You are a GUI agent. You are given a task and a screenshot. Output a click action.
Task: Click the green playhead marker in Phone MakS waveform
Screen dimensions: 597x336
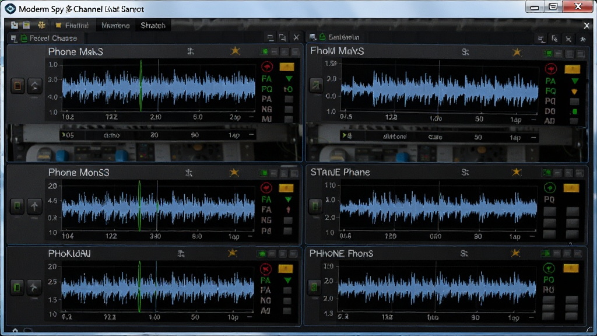[141, 85]
